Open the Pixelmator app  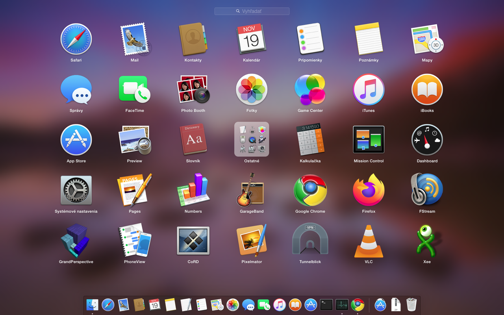[x=252, y=241]
